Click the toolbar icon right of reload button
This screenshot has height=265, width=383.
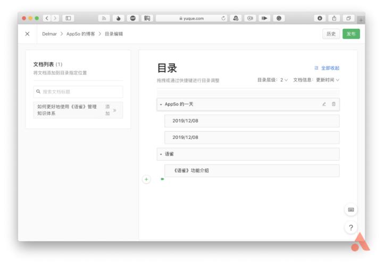tap(236, 18)
